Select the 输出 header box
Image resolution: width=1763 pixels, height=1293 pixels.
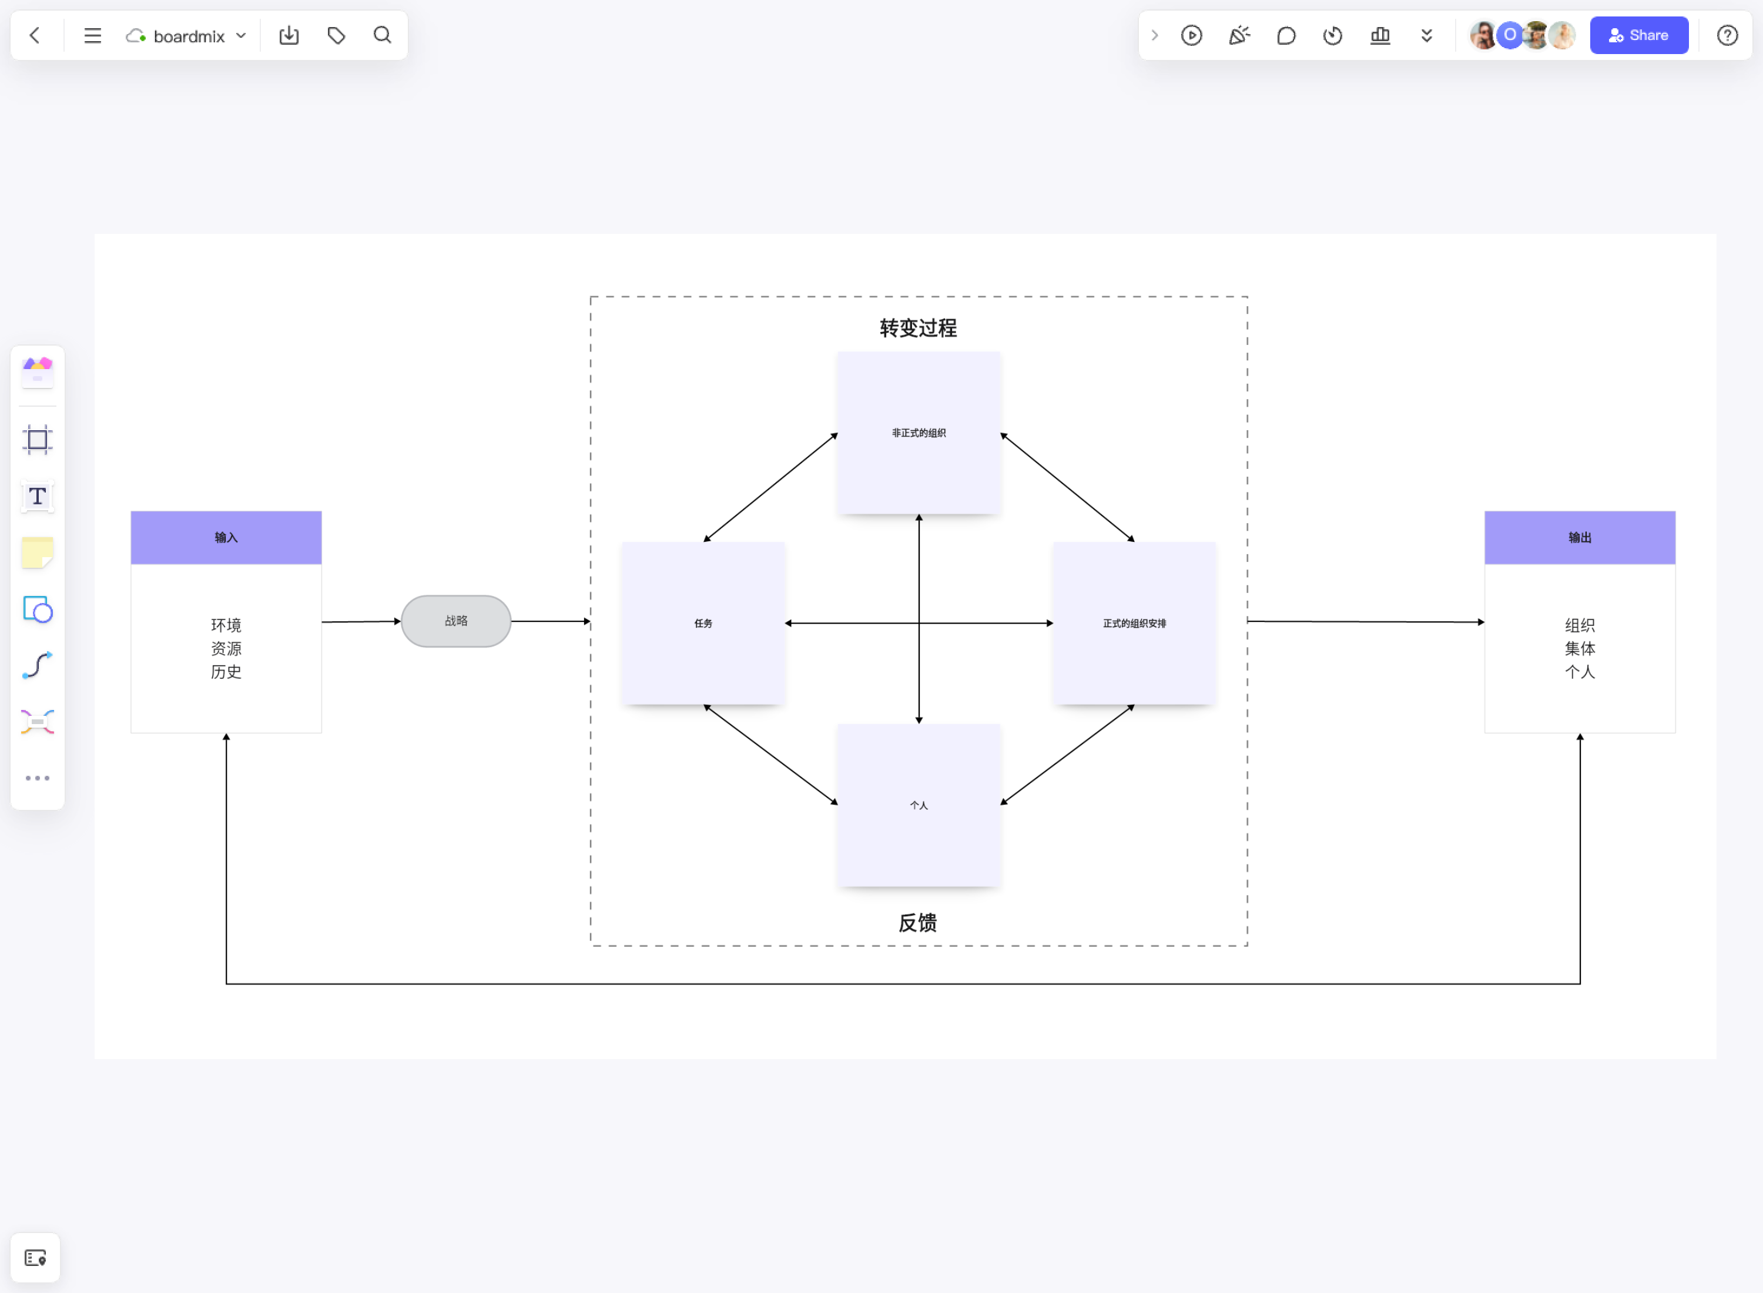[x=1579, y=538]
